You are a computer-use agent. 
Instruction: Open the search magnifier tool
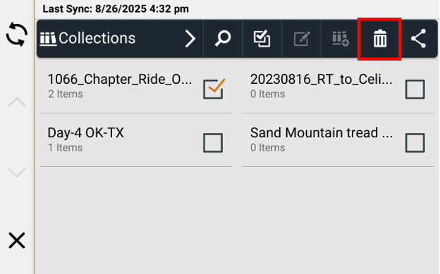tap(223, 39)
